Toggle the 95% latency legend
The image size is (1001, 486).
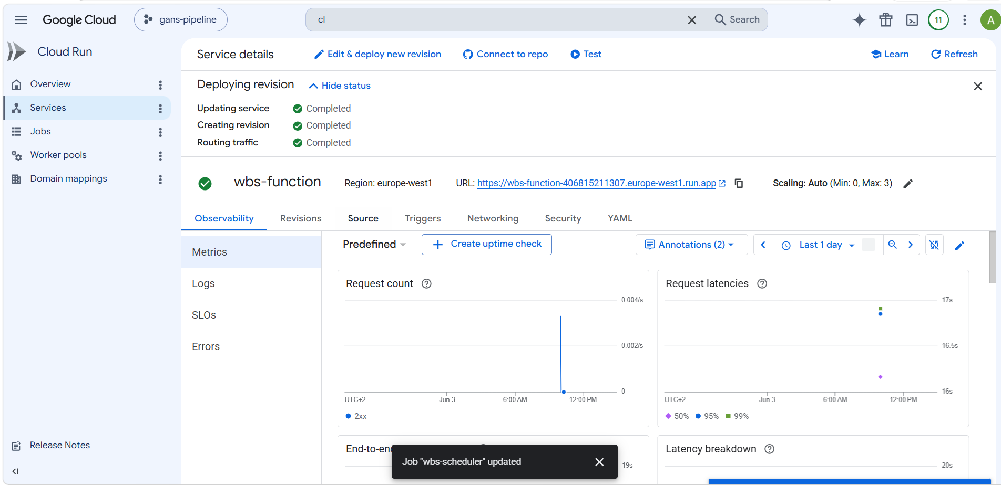[x=707, y=416]
